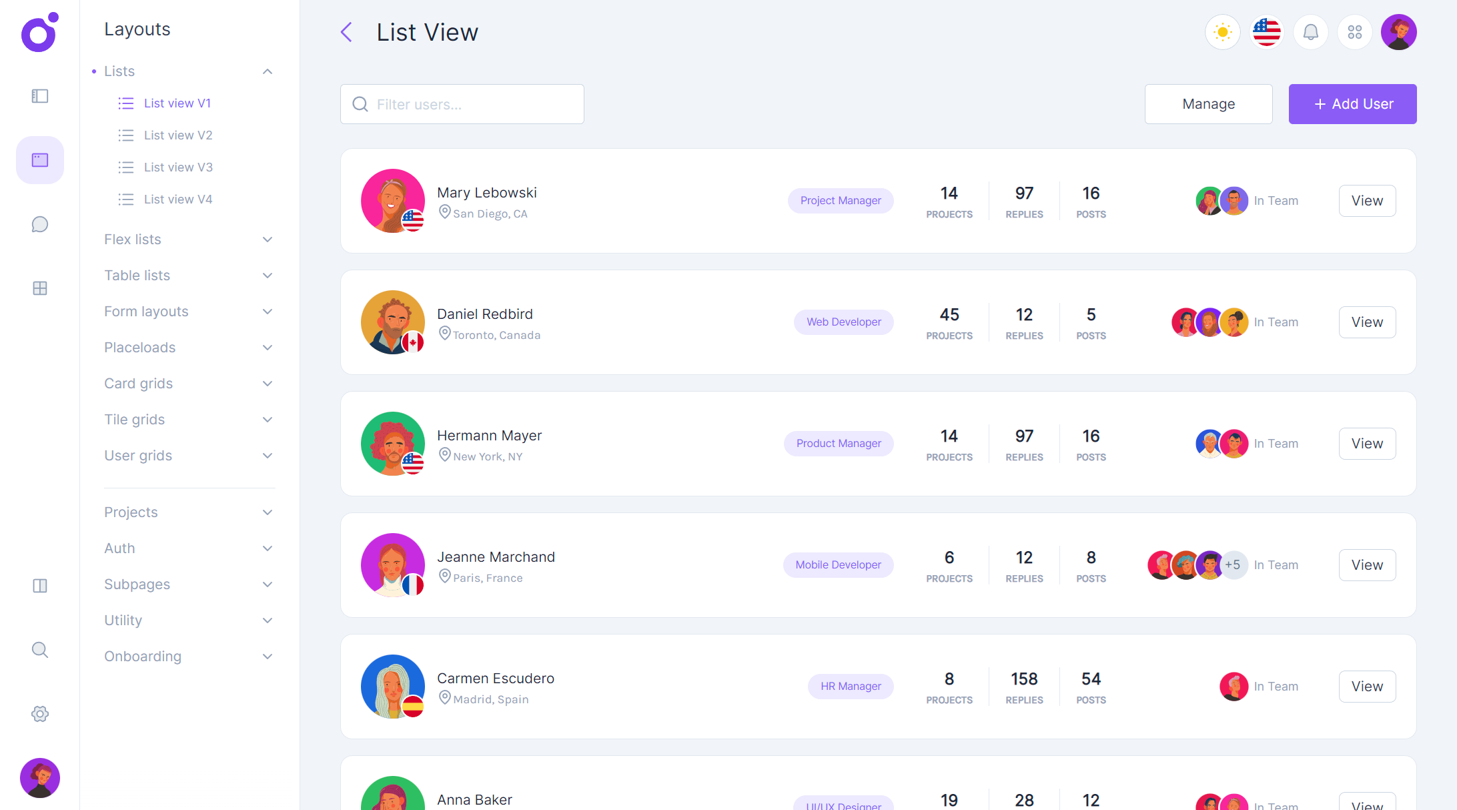Open settings with the gear icon

[x=39, y=713]
